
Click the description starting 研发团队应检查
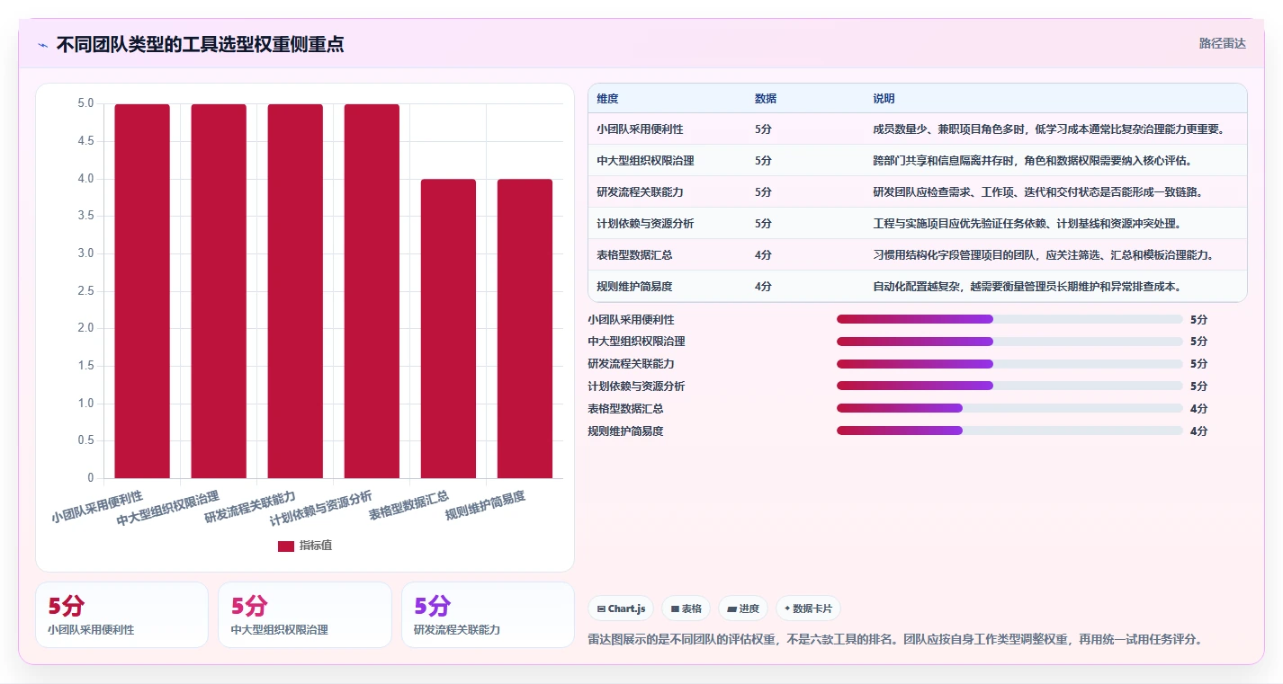click(1037, 191)
